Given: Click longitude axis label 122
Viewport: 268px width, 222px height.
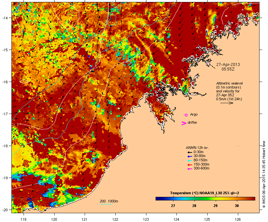Looking at the screenshot, I should 115,219.
